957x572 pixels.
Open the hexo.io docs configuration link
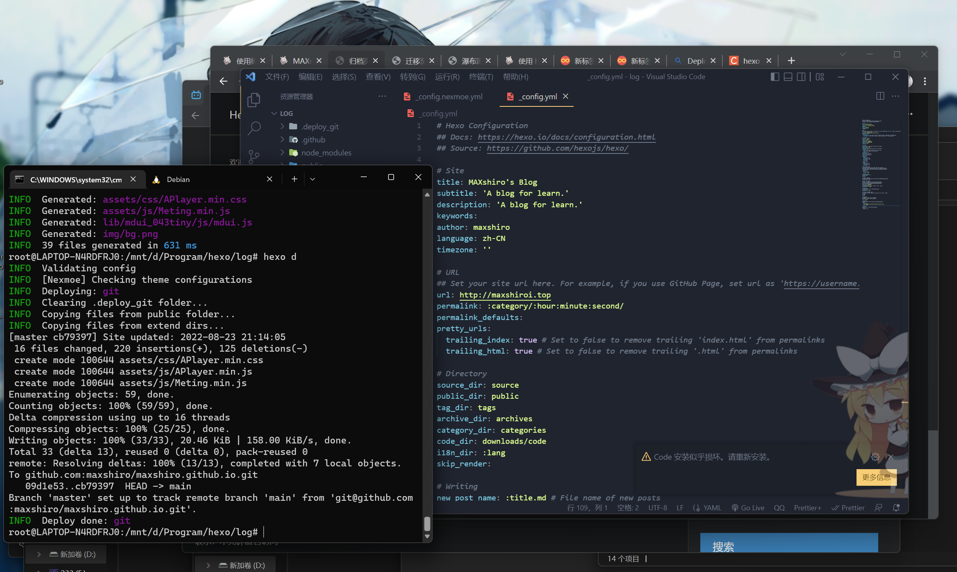(x=566, y=137)
